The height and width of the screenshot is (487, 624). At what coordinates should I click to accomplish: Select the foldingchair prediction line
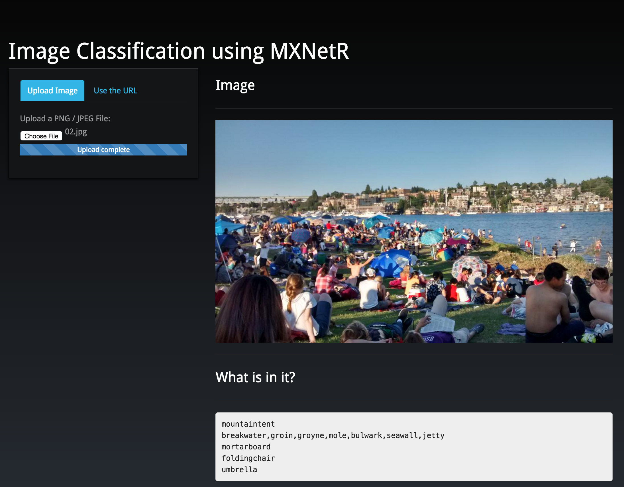pos(248,458)
